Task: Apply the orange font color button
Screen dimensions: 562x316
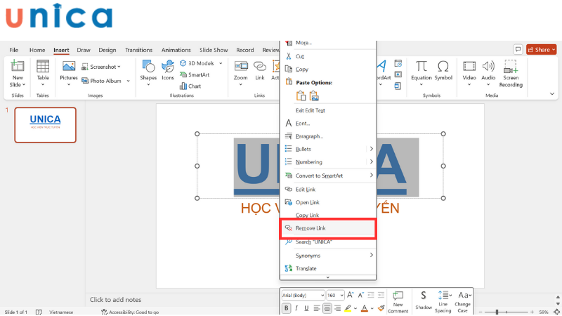Action: click(x=365, y=308)
